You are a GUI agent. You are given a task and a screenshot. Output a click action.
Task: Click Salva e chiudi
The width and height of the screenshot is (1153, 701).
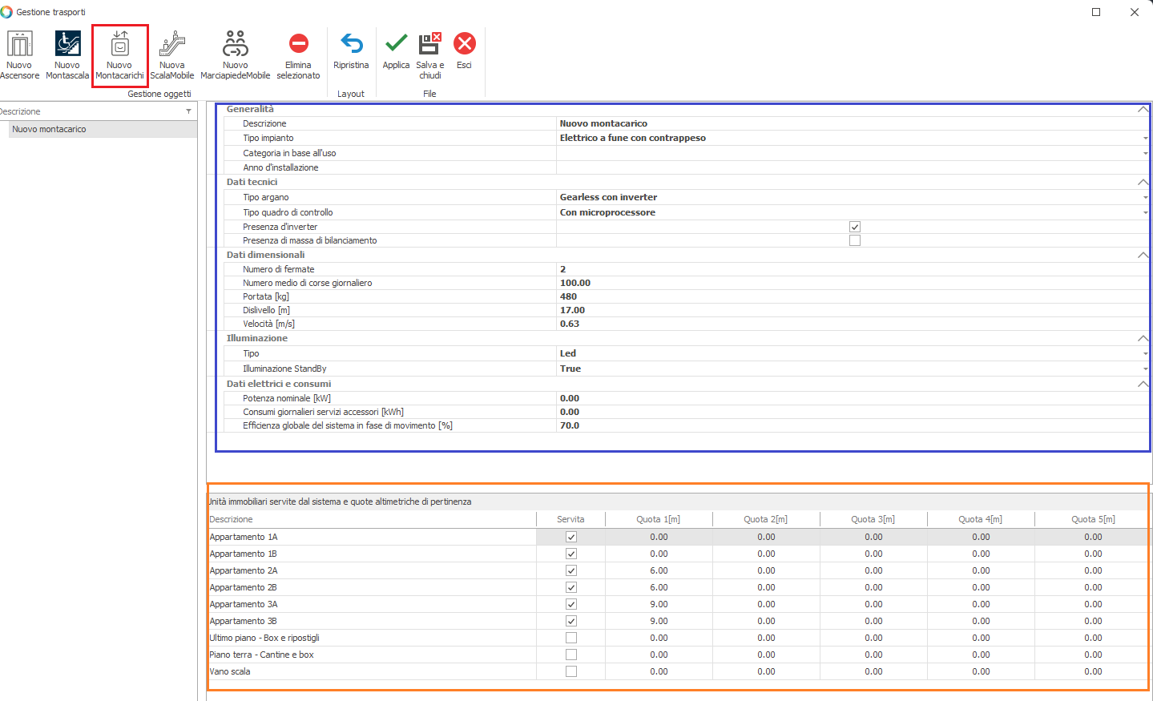(x=429, y=45)
